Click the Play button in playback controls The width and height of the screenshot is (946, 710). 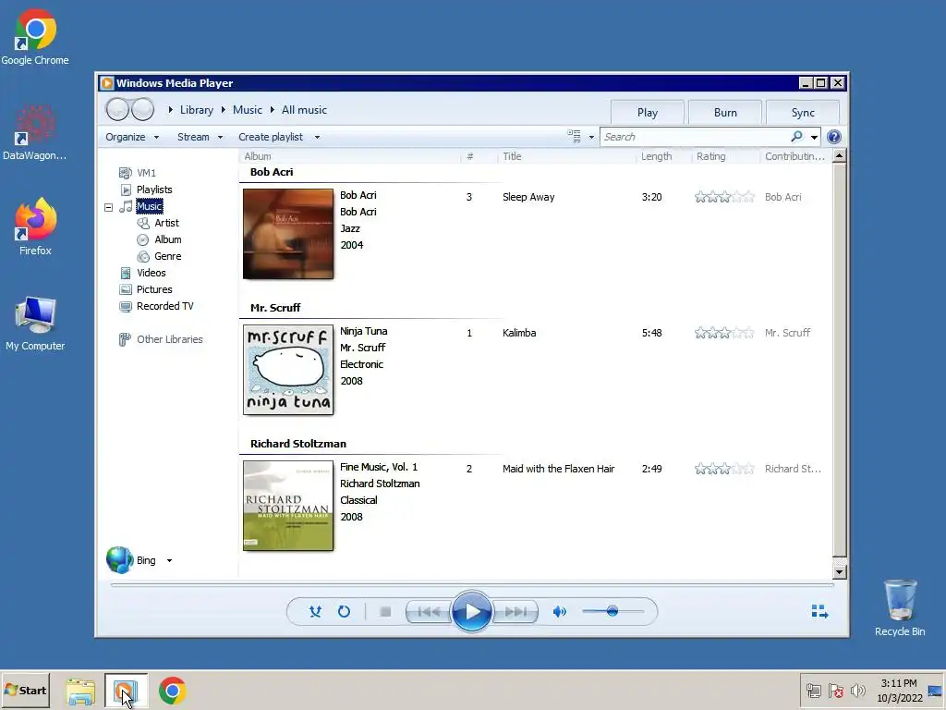coord(471,612)
